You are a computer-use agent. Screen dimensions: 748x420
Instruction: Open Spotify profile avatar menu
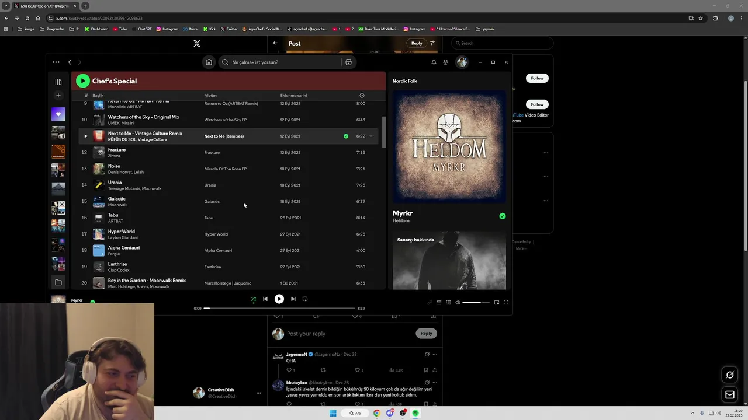point(462,62)
